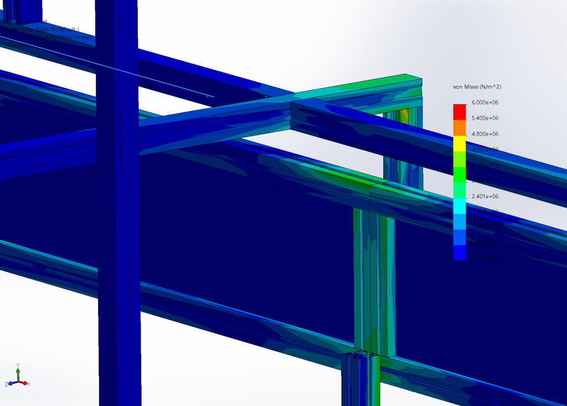Click the Study name Static 1 annotation
This screenshot has width=567, height=406.
pyautogui.click(x=42, y=29)
